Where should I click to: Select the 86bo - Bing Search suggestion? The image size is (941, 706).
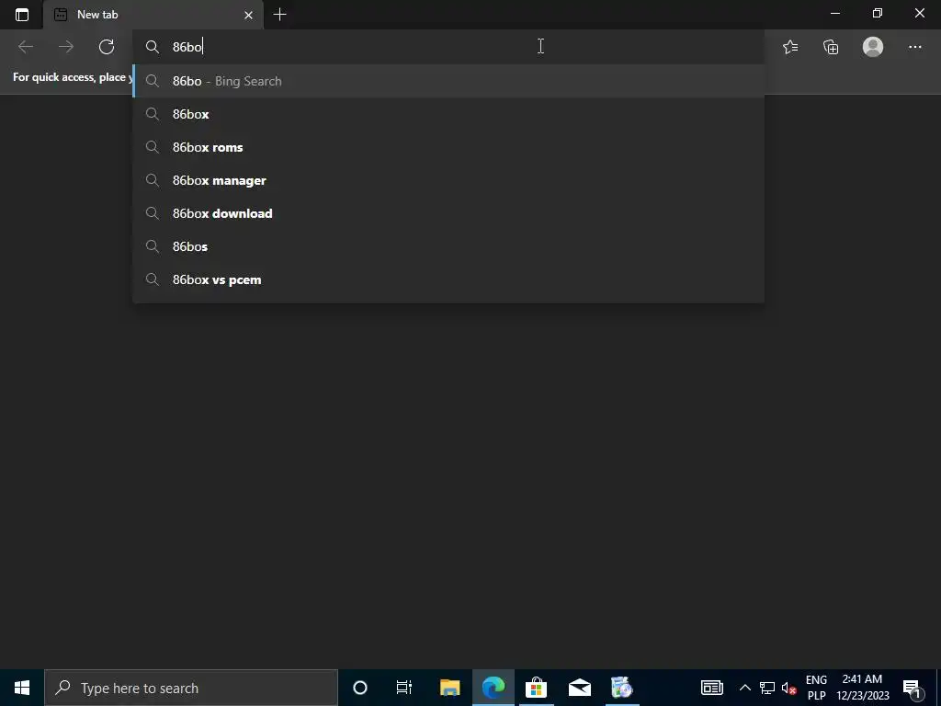pos(448,81)
